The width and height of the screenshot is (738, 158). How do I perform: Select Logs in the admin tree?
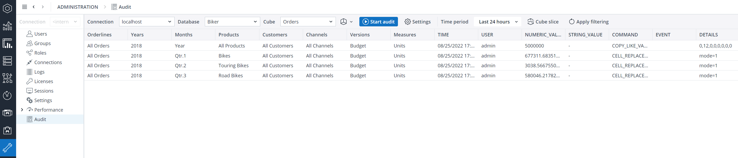point(39,72)
